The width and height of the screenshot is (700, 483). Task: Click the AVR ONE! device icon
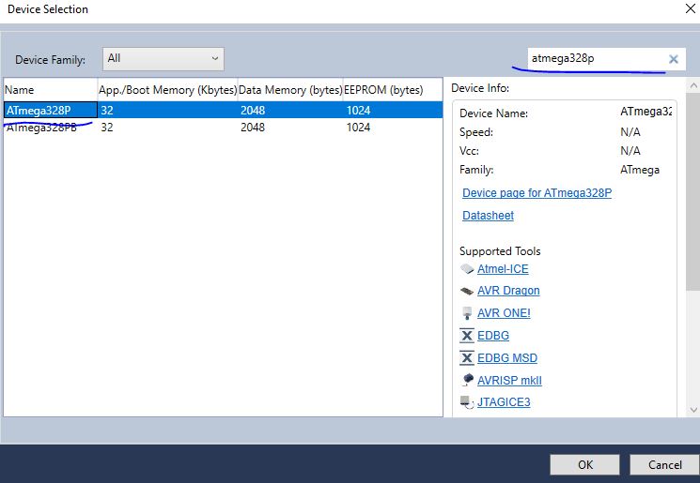[x=467, y=313]
